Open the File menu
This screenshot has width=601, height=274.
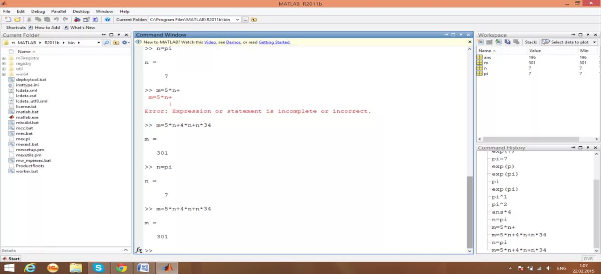tap(7, 11)
